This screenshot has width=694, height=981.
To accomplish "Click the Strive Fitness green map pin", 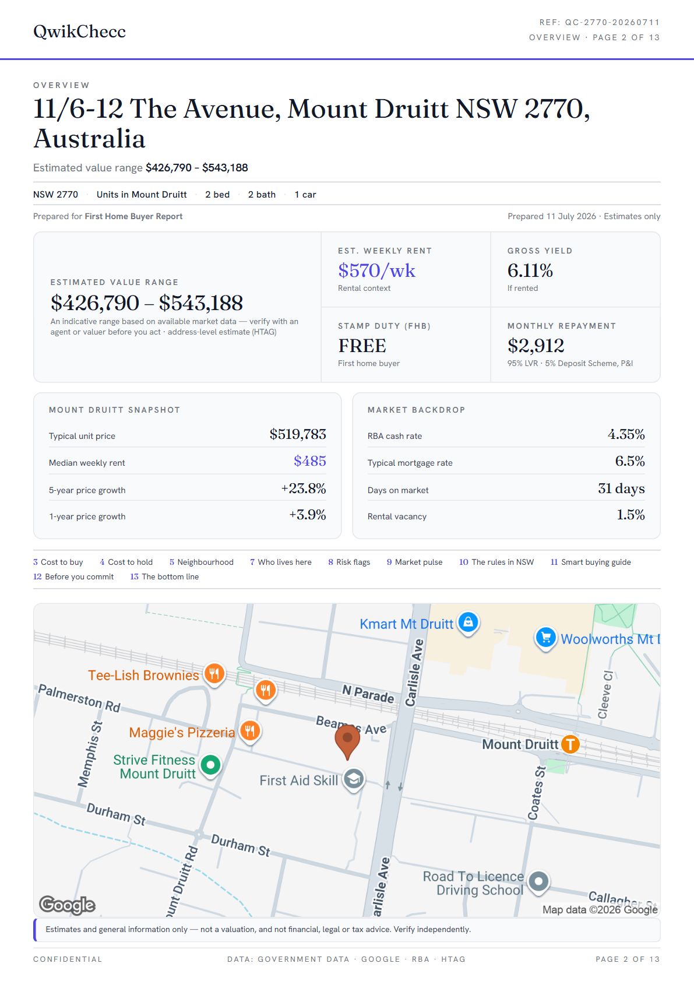I will tap(211, 765).
